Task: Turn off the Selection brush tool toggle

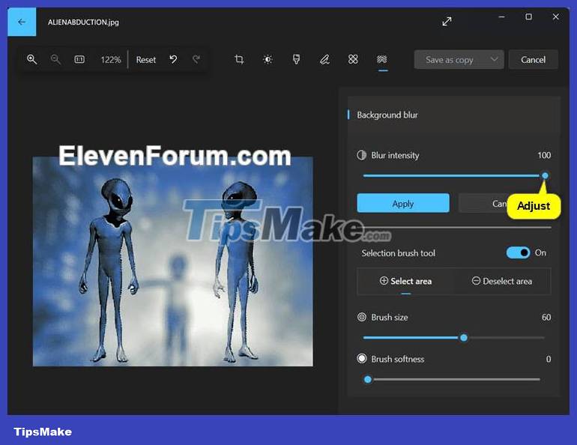Action: pos(518,252)
